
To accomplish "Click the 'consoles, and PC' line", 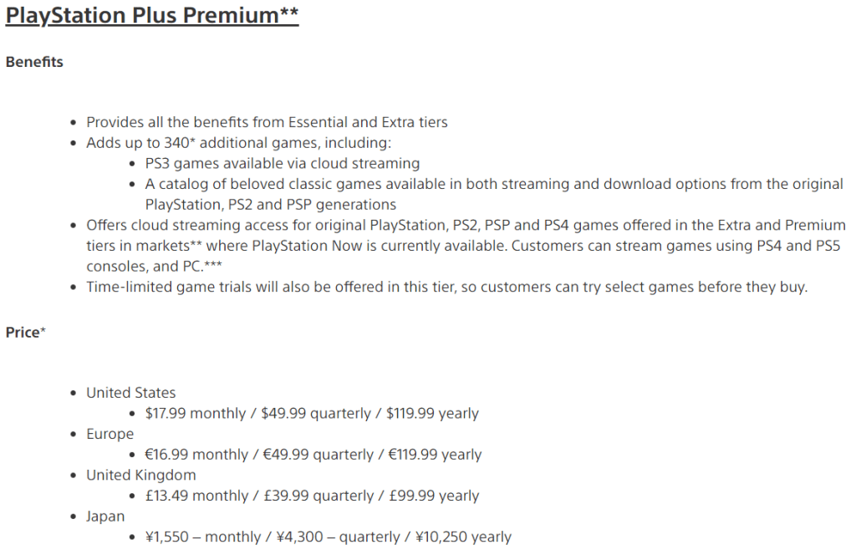I will 156,265.
